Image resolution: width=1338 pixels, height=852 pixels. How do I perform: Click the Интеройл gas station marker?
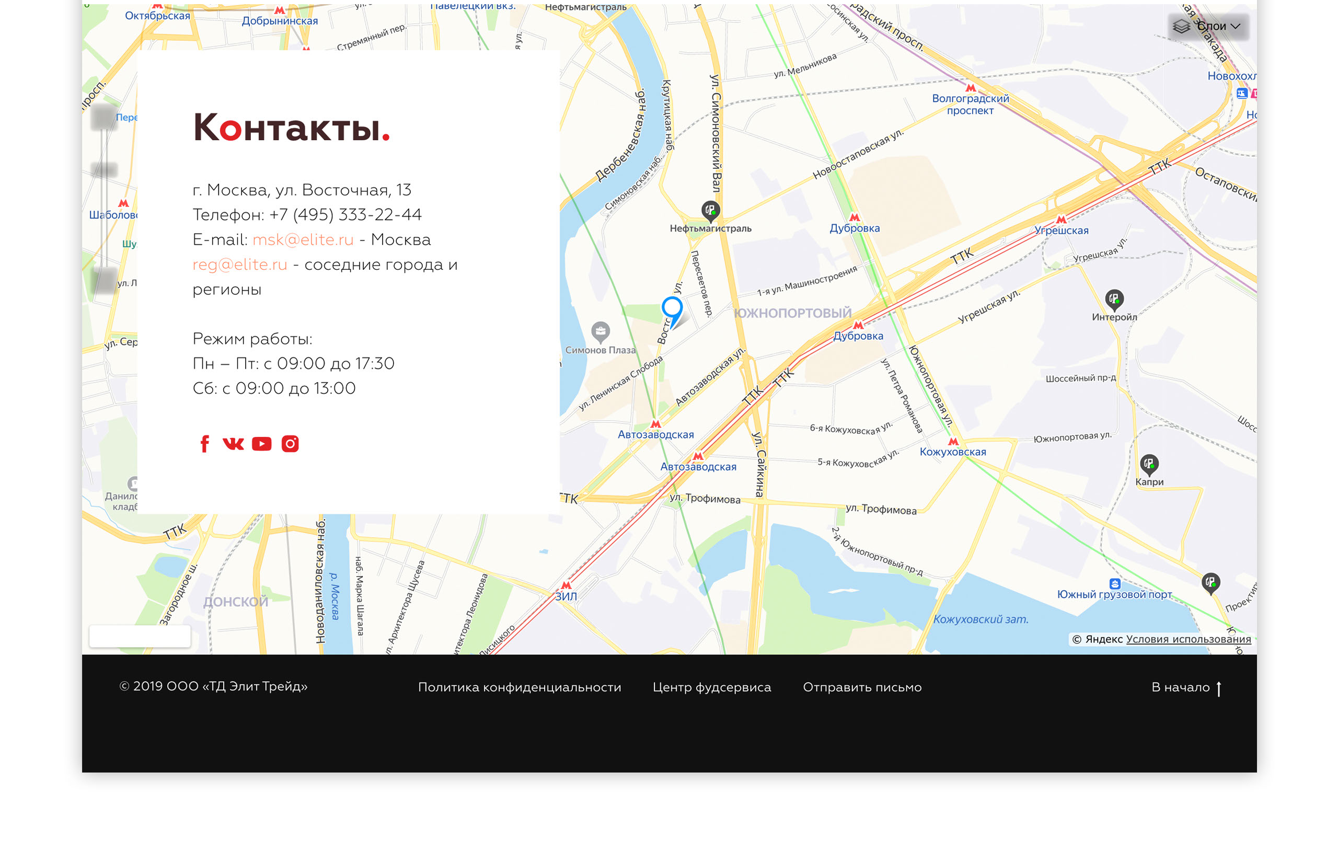pos(1114,300)
